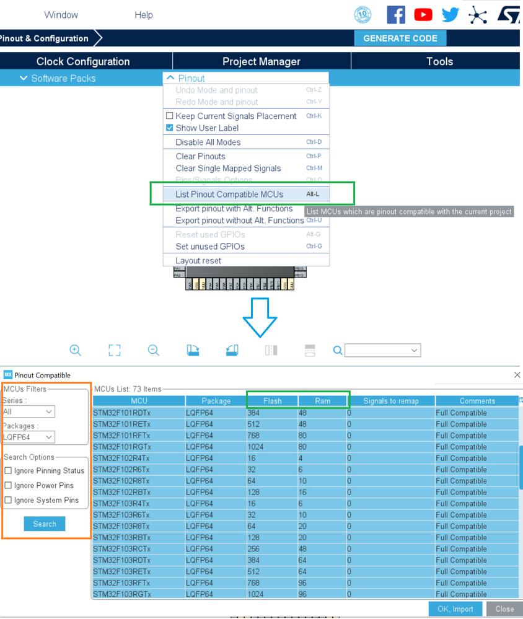
Task: Open the Packages LQFP64 dropdown
Action: point(29,437)
